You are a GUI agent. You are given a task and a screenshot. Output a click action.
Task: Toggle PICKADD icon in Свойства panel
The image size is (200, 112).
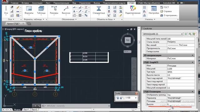pyautogui.click(x=186, y=34)
